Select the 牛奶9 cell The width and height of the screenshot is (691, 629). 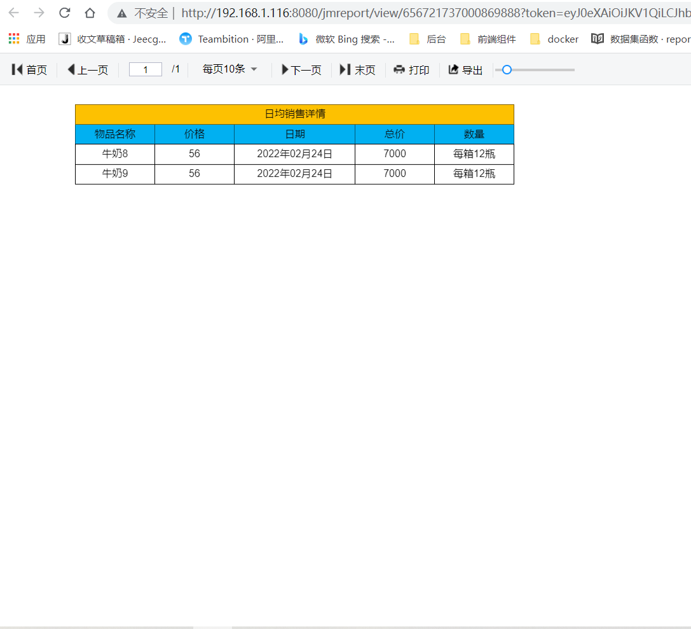tap(115, 174)
